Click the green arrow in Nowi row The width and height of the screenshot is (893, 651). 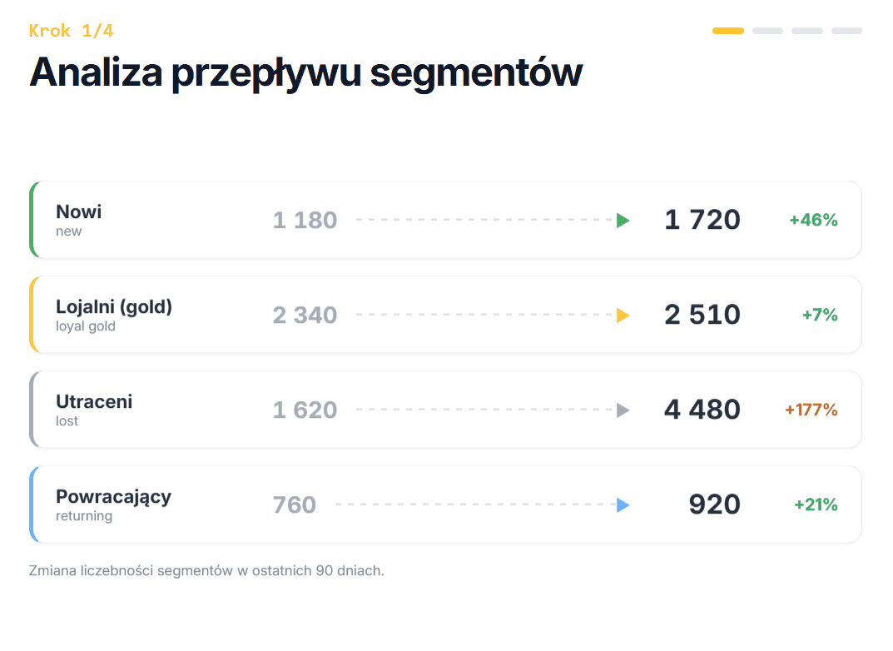623,221
